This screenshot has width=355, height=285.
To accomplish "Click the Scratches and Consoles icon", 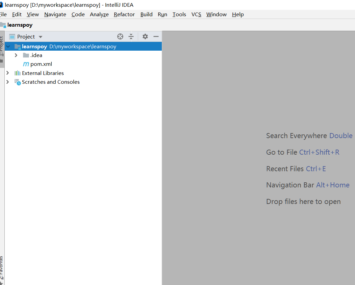I will point(18,82).
